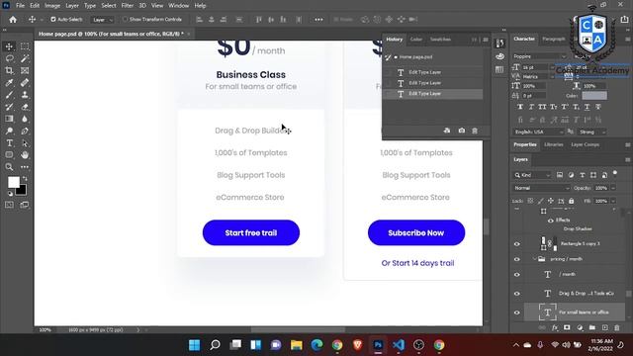The image size is (633, 356).
Task: Add a layer style with fx icon
Action: (555, 327)
